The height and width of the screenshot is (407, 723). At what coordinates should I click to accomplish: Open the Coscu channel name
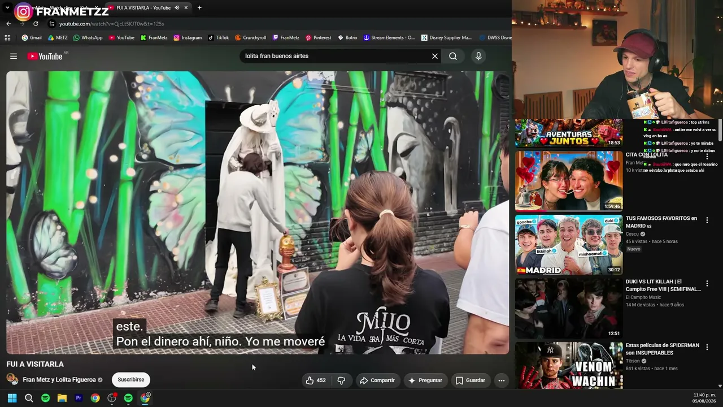(632, 234)
